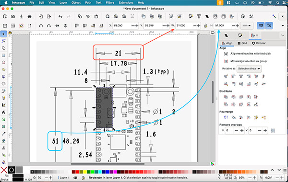Rotate selection 90 degrees counter-clockwise
This screenshot has height=182, width=288.
click(41, 26)
